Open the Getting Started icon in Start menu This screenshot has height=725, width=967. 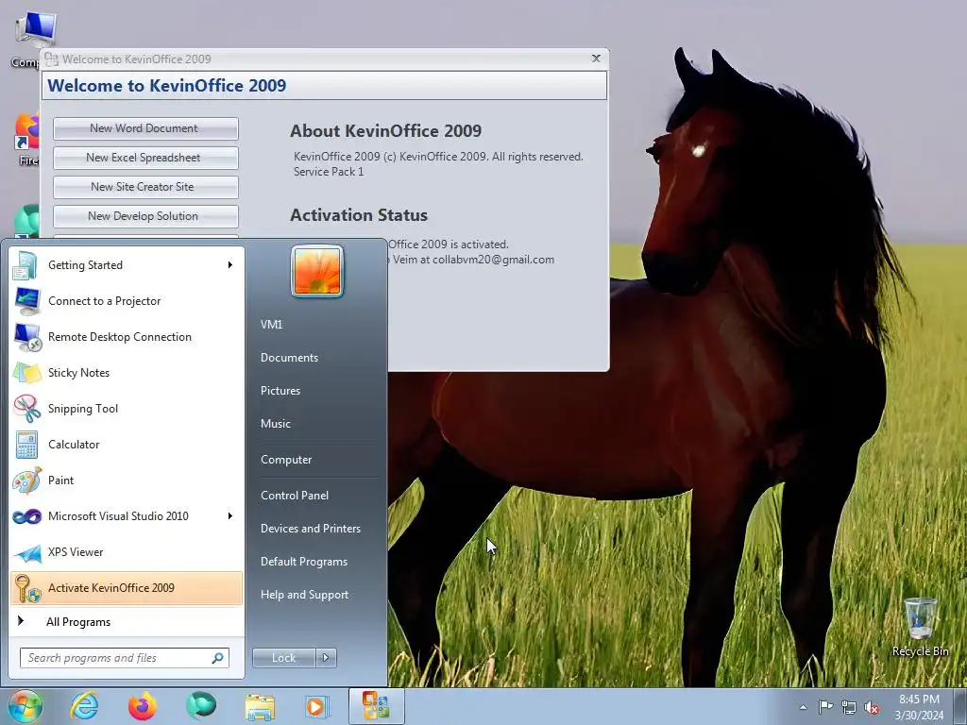pyautogui.click(x=26, y=265)
